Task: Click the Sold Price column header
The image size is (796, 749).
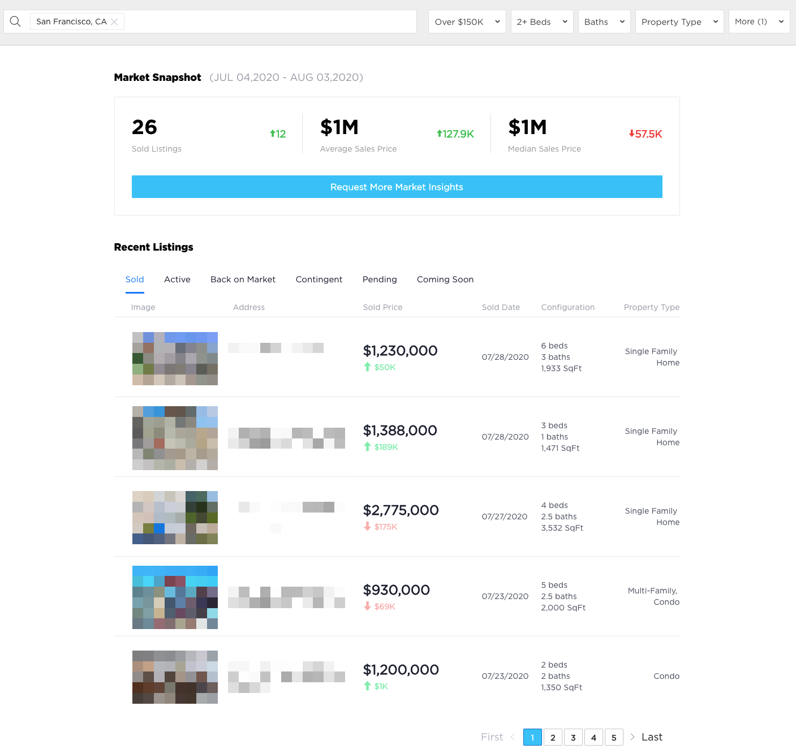Action: pyautogui.click(x=382, y=307)
